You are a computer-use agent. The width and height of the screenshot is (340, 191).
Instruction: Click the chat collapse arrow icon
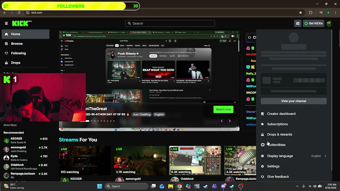249,37
